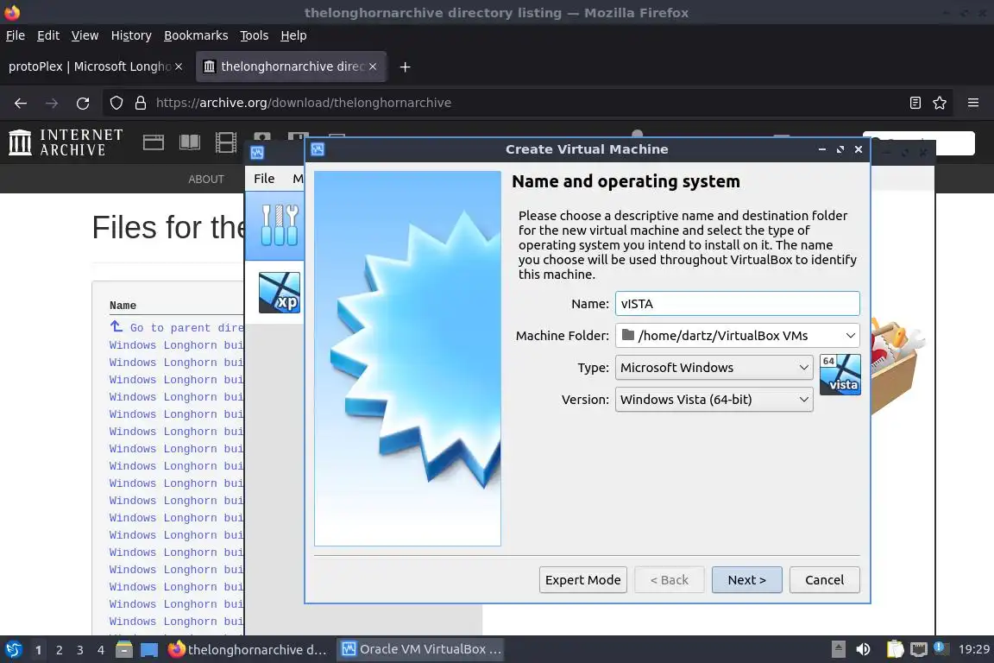Click the Vista 64 OS type icon
Viewport: 994px width, 663px height.
(x=840, y=375)
